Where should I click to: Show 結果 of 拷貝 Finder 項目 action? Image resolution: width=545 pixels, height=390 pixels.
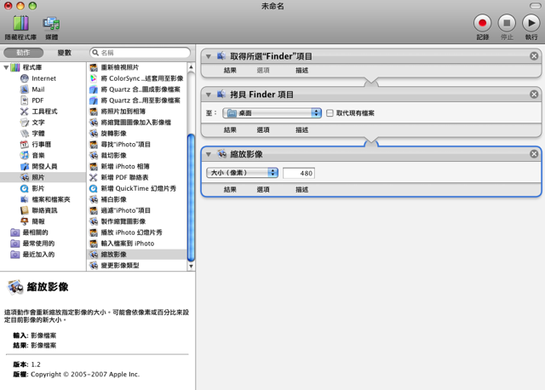tap(230, 130)
